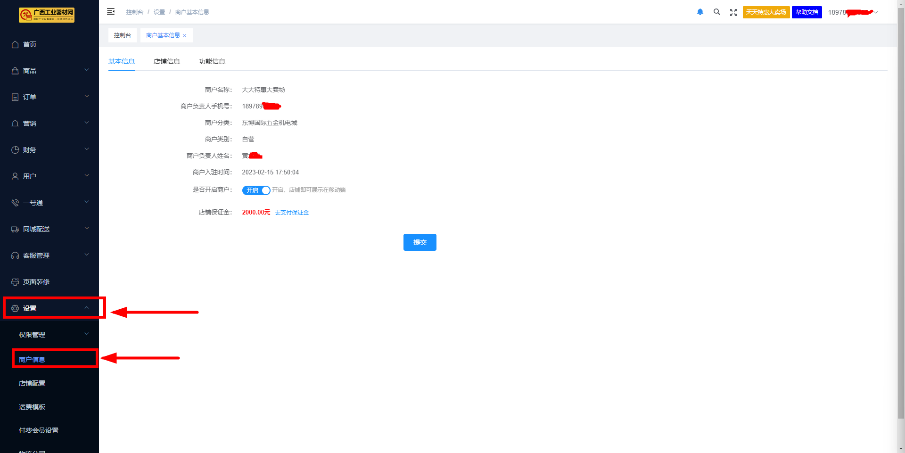Open the search magnifier icon

pyautogui.click(x=716, y=12)
